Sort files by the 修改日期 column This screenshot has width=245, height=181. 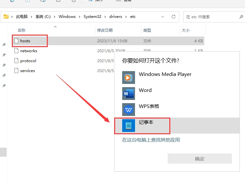[x=105, y=30]
